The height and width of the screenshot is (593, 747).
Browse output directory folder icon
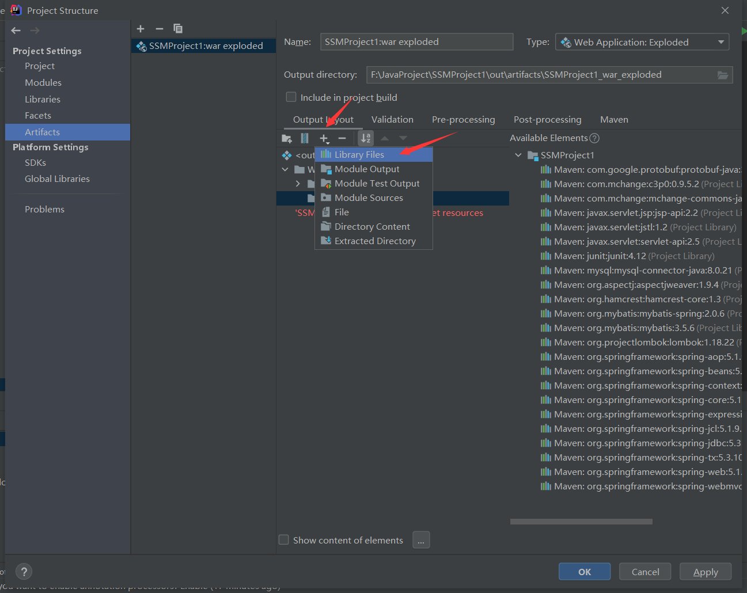pyautogui.click(x=723, y=75)
